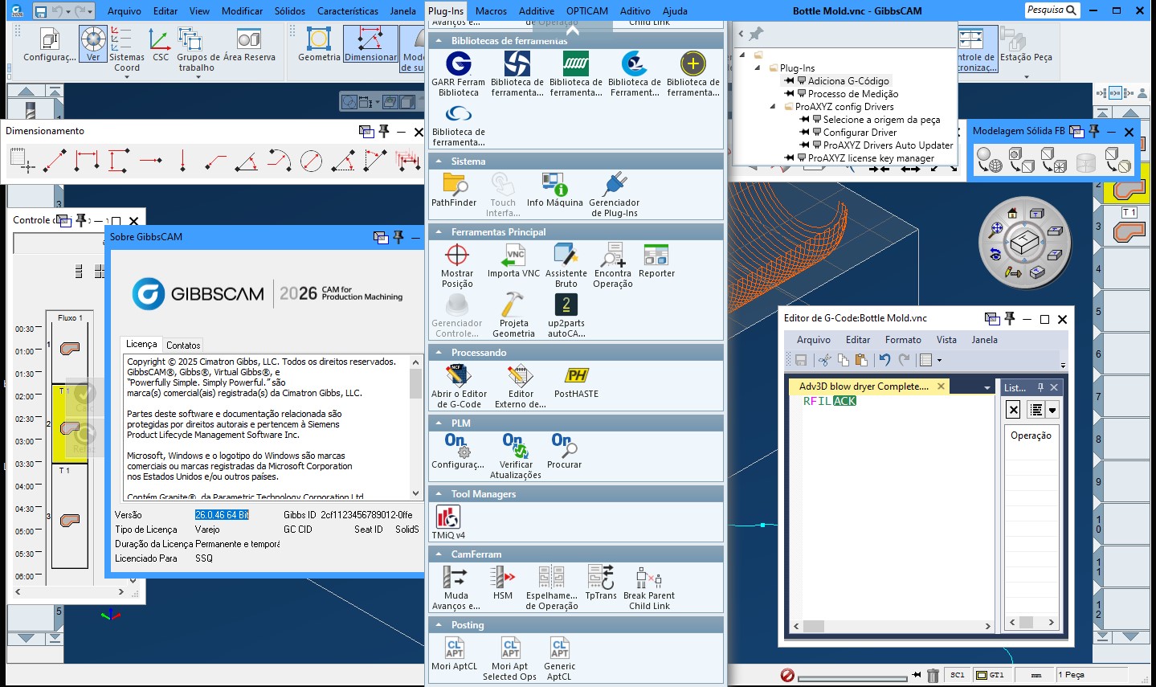Open the TMiQ v4 tool manager
1156x687 pixels.
click(448, 518)
